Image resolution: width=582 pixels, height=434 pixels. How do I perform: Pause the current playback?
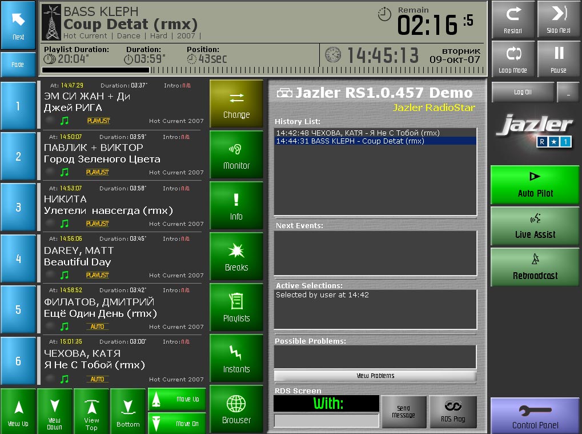[x=558, y=59]
